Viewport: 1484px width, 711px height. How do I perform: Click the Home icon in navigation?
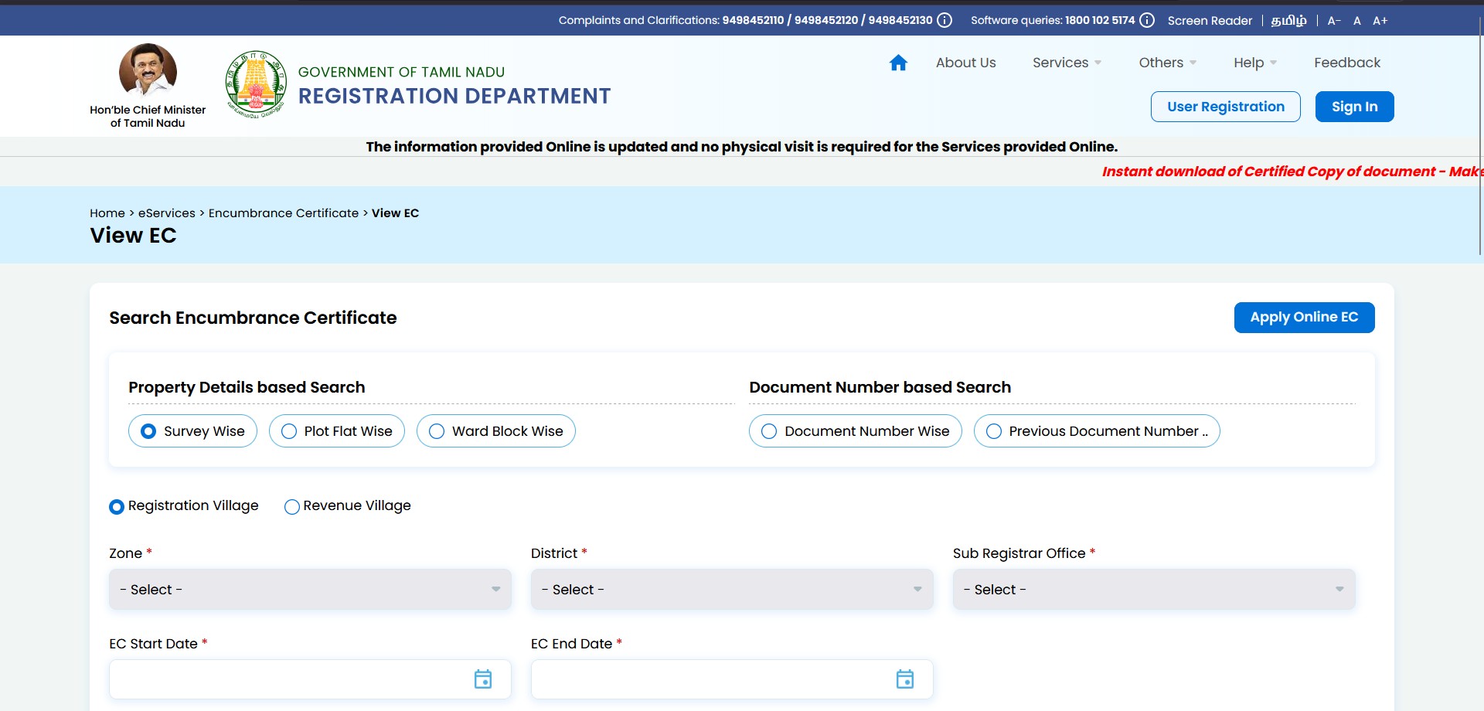click(897, 63)
